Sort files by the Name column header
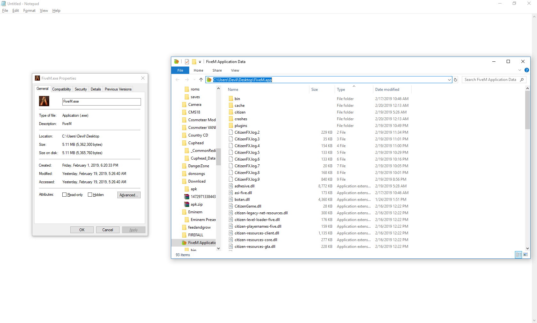This screenshot has height=323, width=537. point(233,90)
